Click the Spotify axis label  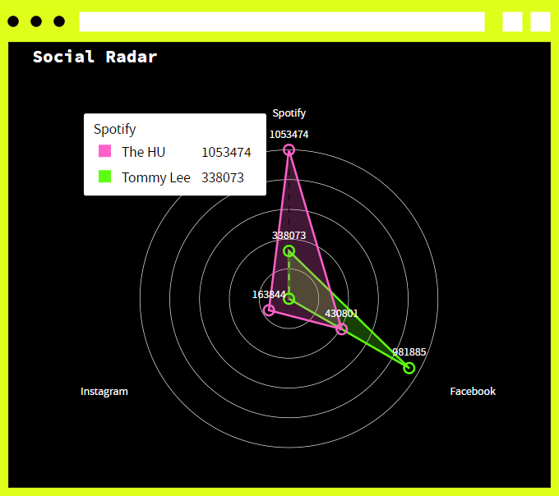pyautogui.click(x=289, y=113)
